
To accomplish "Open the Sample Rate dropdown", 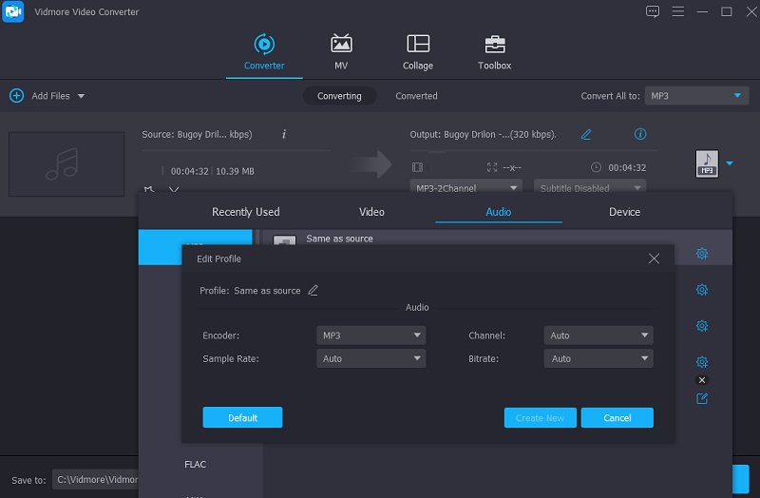I will pyautogui.click(x=370, y=359).
